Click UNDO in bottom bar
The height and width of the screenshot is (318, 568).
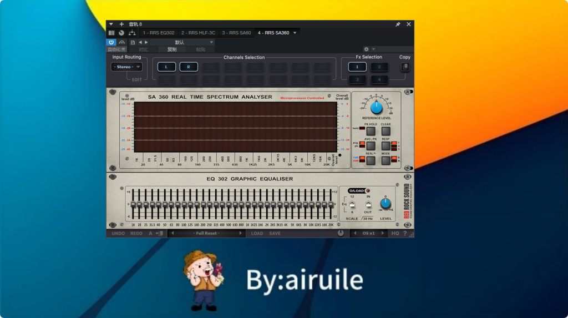tap(118, 234)
